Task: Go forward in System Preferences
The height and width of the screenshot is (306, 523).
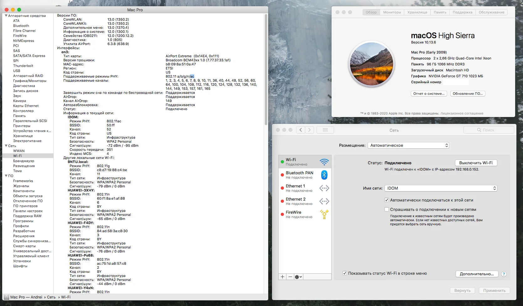Action: click(309, 130)
